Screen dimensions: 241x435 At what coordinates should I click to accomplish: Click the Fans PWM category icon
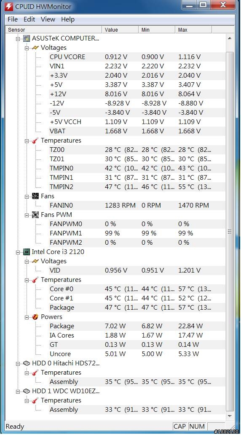click(35, 215)
